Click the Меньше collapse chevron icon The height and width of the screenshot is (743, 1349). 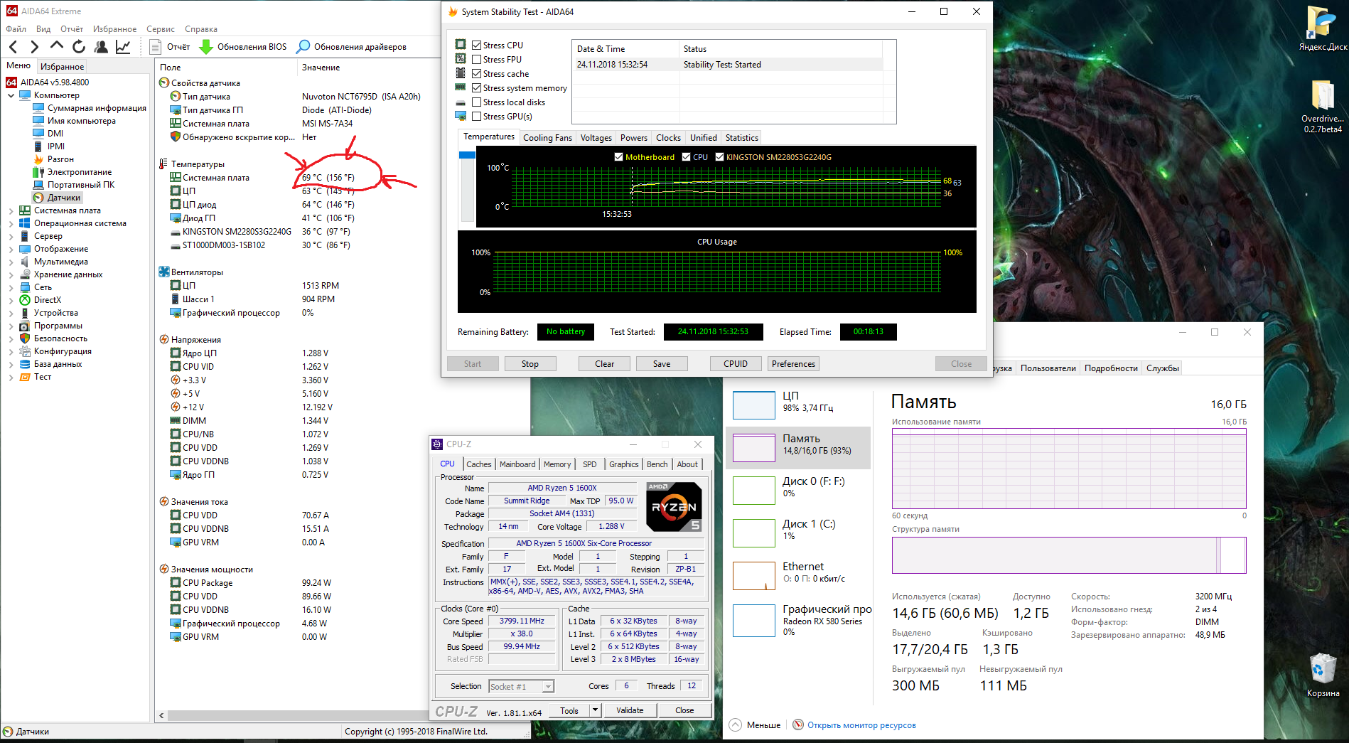coord(736,725)
